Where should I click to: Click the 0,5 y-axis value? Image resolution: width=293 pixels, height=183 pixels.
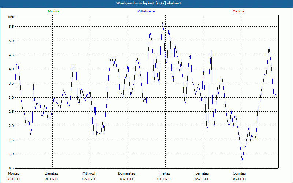click(x=11, y=168)
